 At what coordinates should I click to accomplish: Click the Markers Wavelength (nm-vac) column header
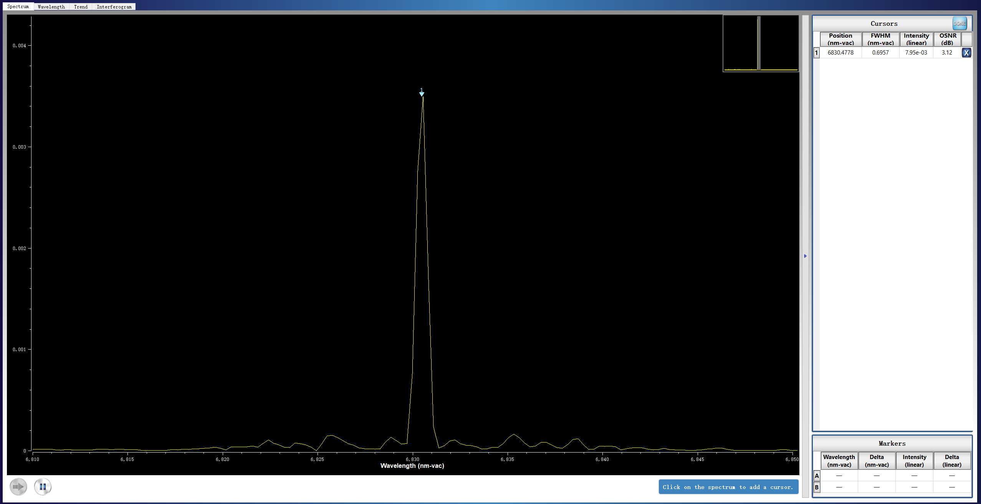[x=839, y=461]
